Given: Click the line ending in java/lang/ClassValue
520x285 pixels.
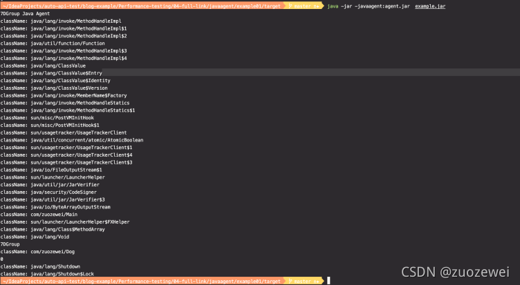Looking at the screenshot, I should [43, 66].
